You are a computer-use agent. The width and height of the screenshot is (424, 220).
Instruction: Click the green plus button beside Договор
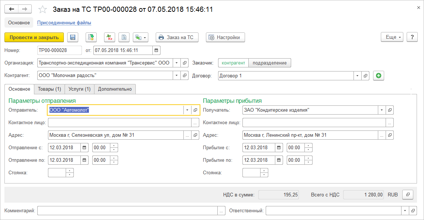coord(379,76)
